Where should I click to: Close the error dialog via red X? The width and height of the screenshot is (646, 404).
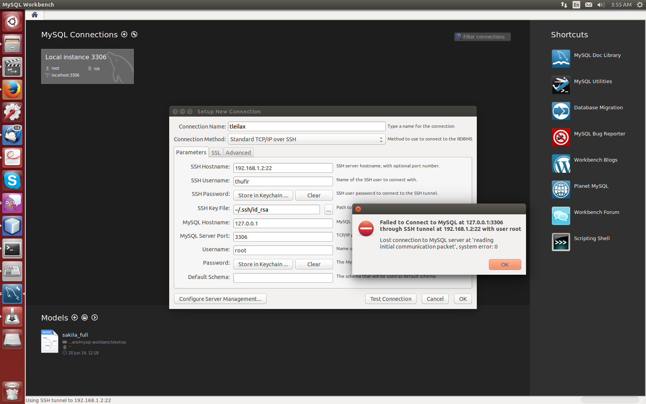(x=358, y=209)
